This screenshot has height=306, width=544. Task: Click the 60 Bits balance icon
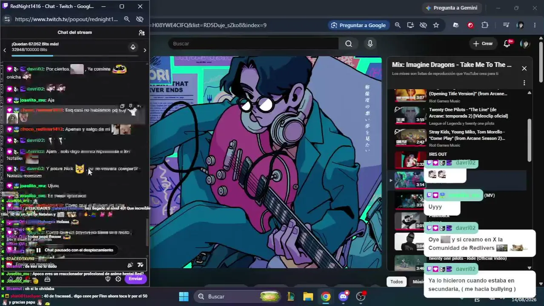pyautogui.click(x=15, y=279)
